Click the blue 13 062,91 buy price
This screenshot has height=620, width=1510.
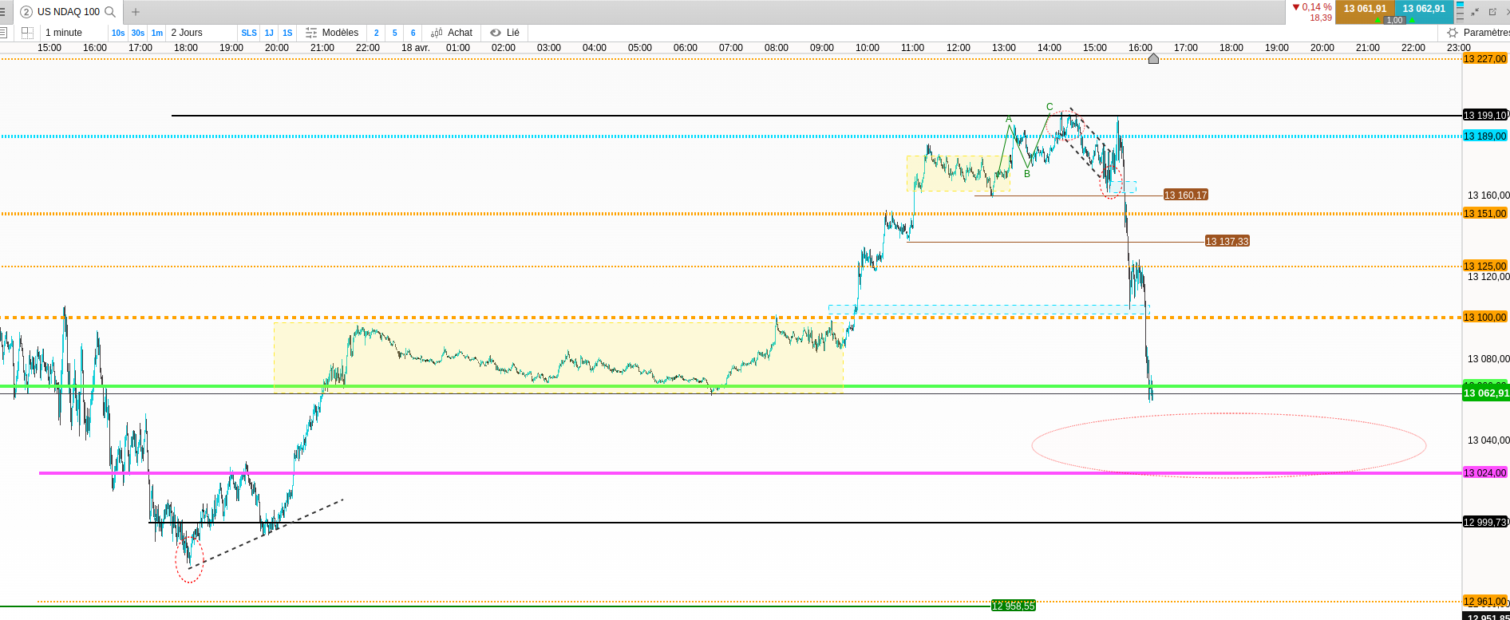tap(1424, 9)
